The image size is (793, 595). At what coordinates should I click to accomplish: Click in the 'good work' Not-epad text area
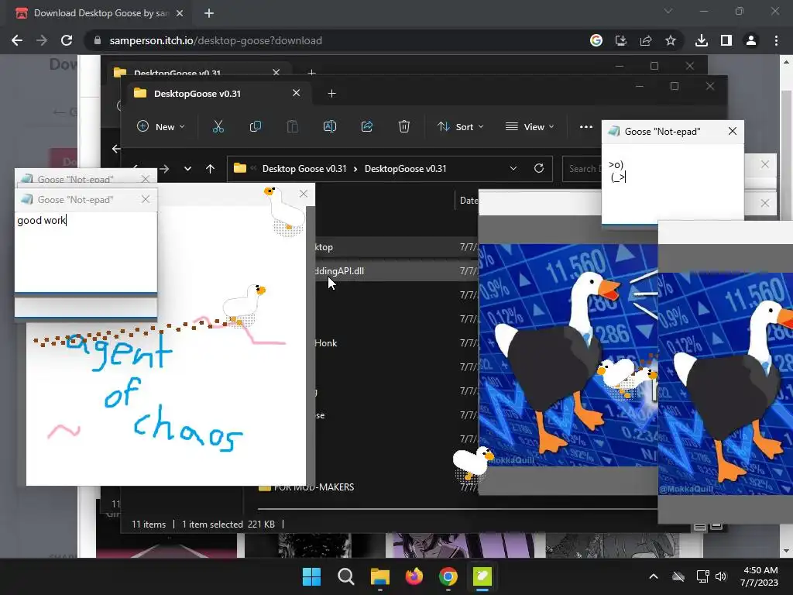(85, 252)
